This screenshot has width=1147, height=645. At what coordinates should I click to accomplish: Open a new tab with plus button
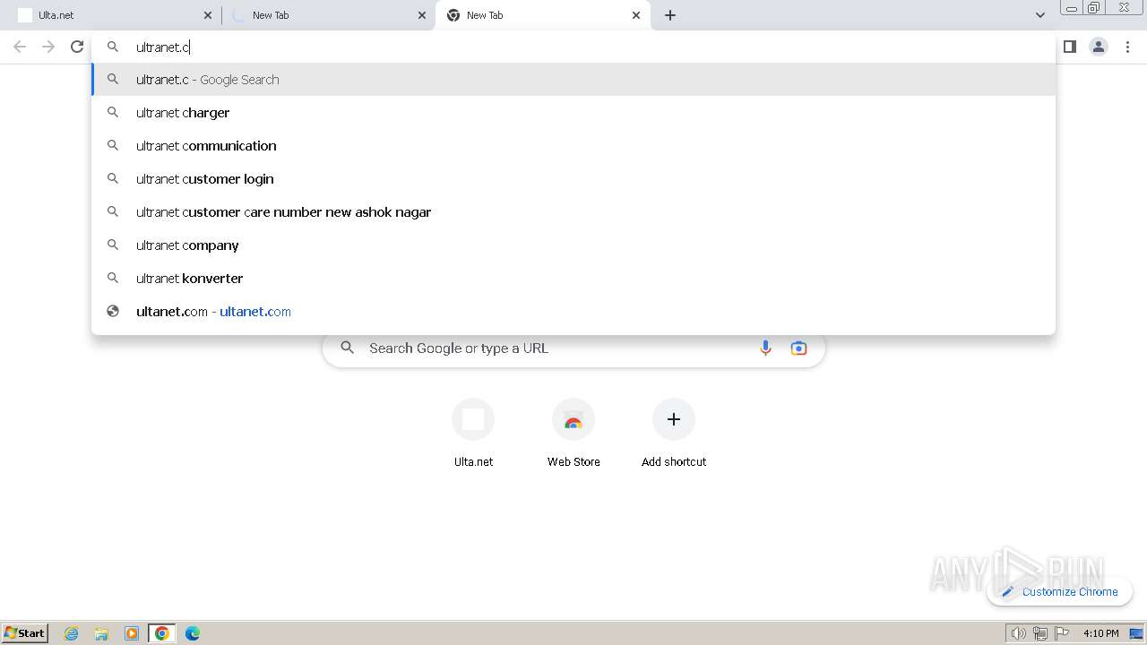(x=670, y=15)
